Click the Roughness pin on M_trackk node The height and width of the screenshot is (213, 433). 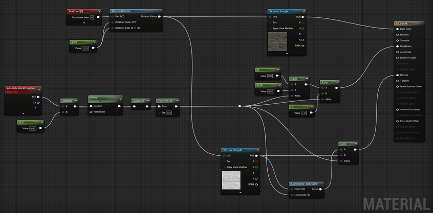(396, 46)
